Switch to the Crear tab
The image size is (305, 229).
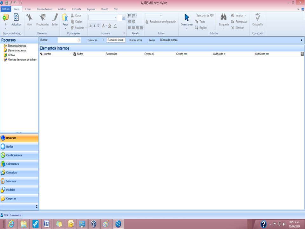28,9
